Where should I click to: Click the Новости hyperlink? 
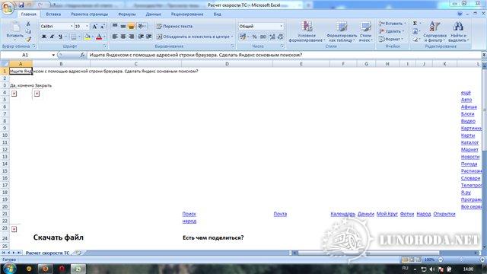pyautogui.click(x=470, y=157)
